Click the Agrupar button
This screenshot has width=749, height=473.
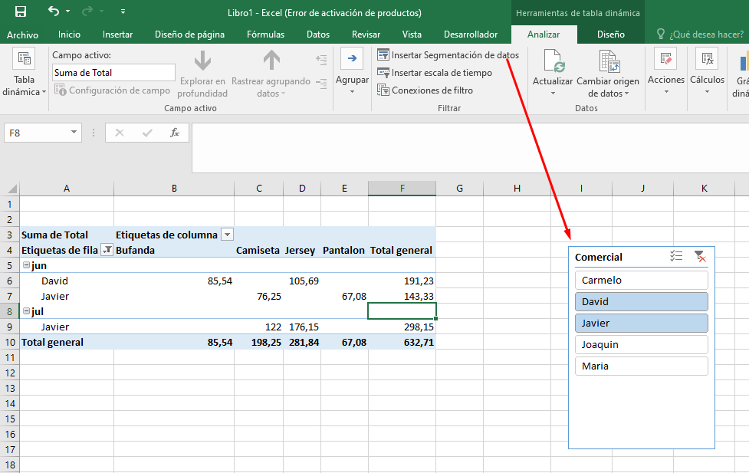[352, 69]
